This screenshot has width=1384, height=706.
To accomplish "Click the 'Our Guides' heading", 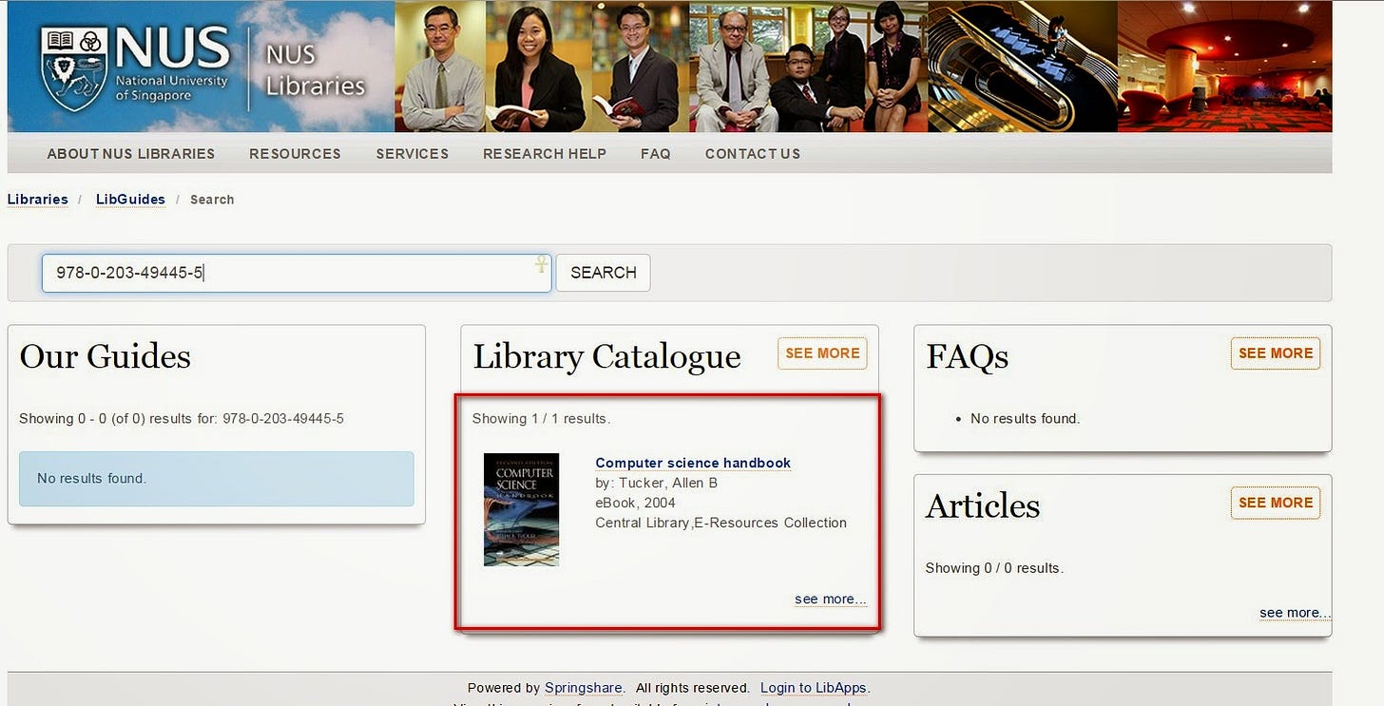I will (x=106, y=356).
